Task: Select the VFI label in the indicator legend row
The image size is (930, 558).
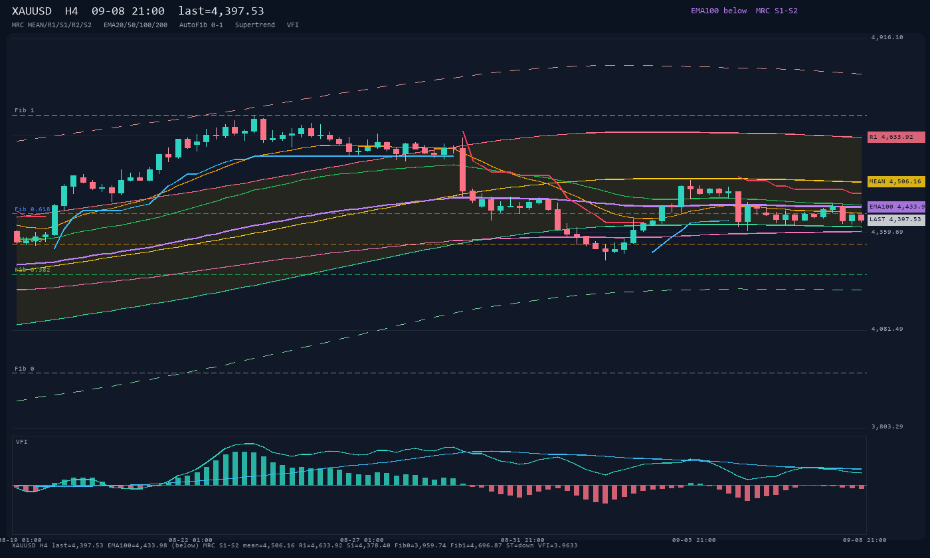Action: pyautogui.click(x=293, y=25)
